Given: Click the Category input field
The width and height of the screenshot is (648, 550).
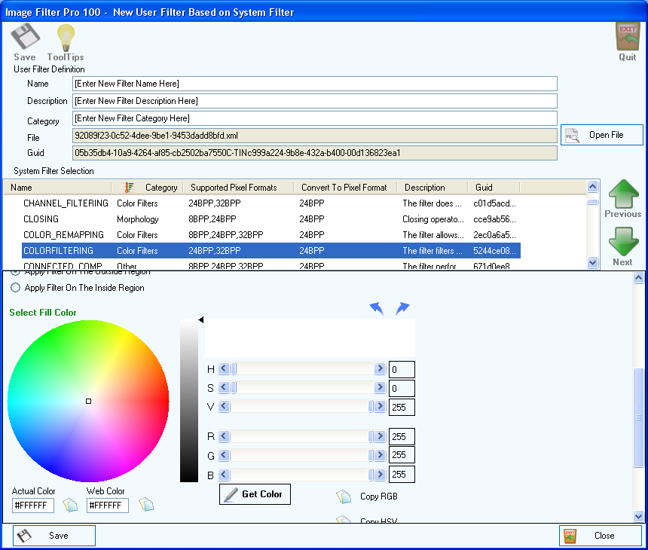Looking at the screenshot, I should [314, 118].
